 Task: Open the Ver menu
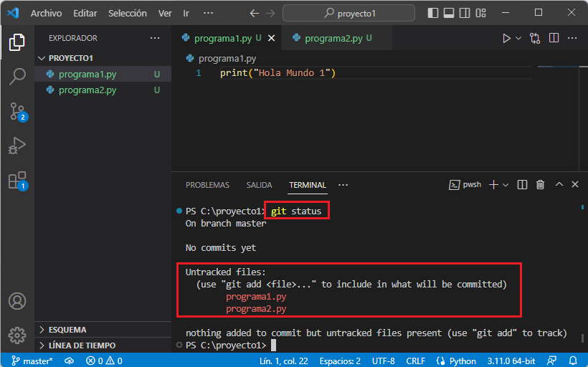coord(165,13)
